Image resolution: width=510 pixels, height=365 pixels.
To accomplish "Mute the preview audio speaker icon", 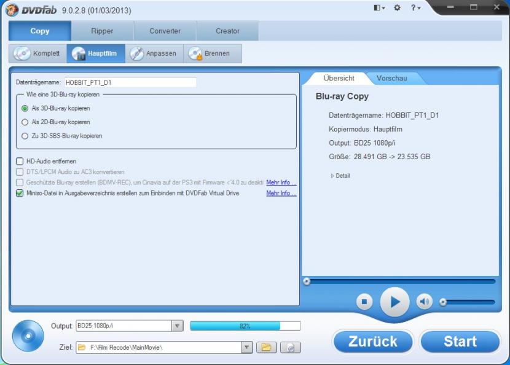I will click(x=424, y=302).
